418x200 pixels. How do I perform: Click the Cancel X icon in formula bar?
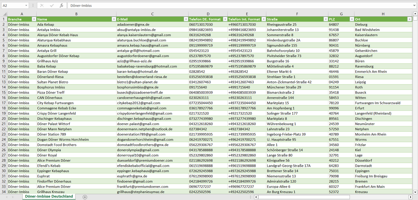click(x=42, y=5)
